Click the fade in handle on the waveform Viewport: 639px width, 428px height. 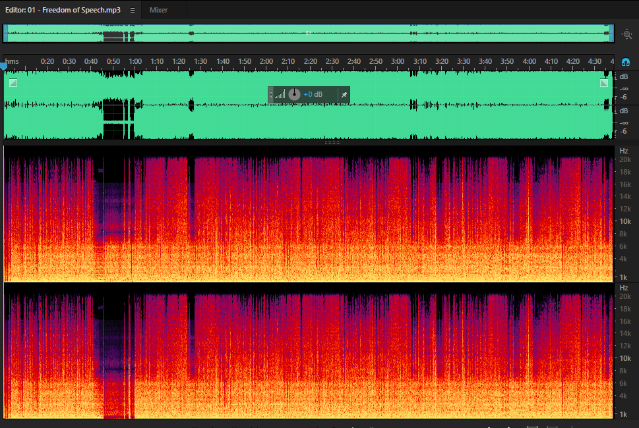click(x=13, y=83)
